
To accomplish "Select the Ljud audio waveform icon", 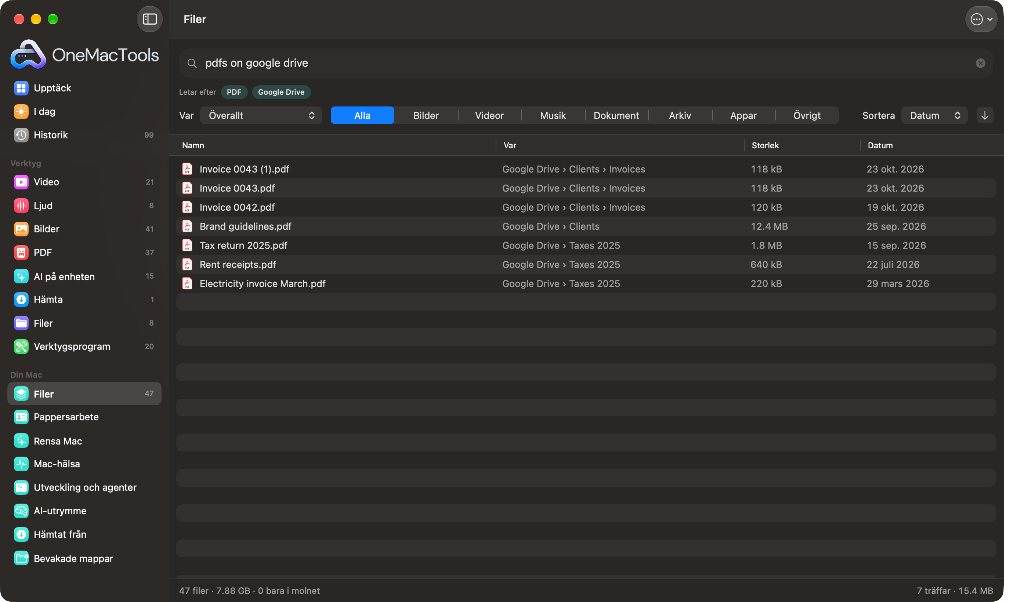I will click(x=21, y=206).
